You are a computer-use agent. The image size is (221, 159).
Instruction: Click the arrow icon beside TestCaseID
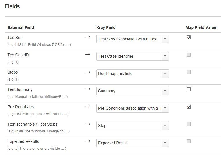click(x=88, y=55)
